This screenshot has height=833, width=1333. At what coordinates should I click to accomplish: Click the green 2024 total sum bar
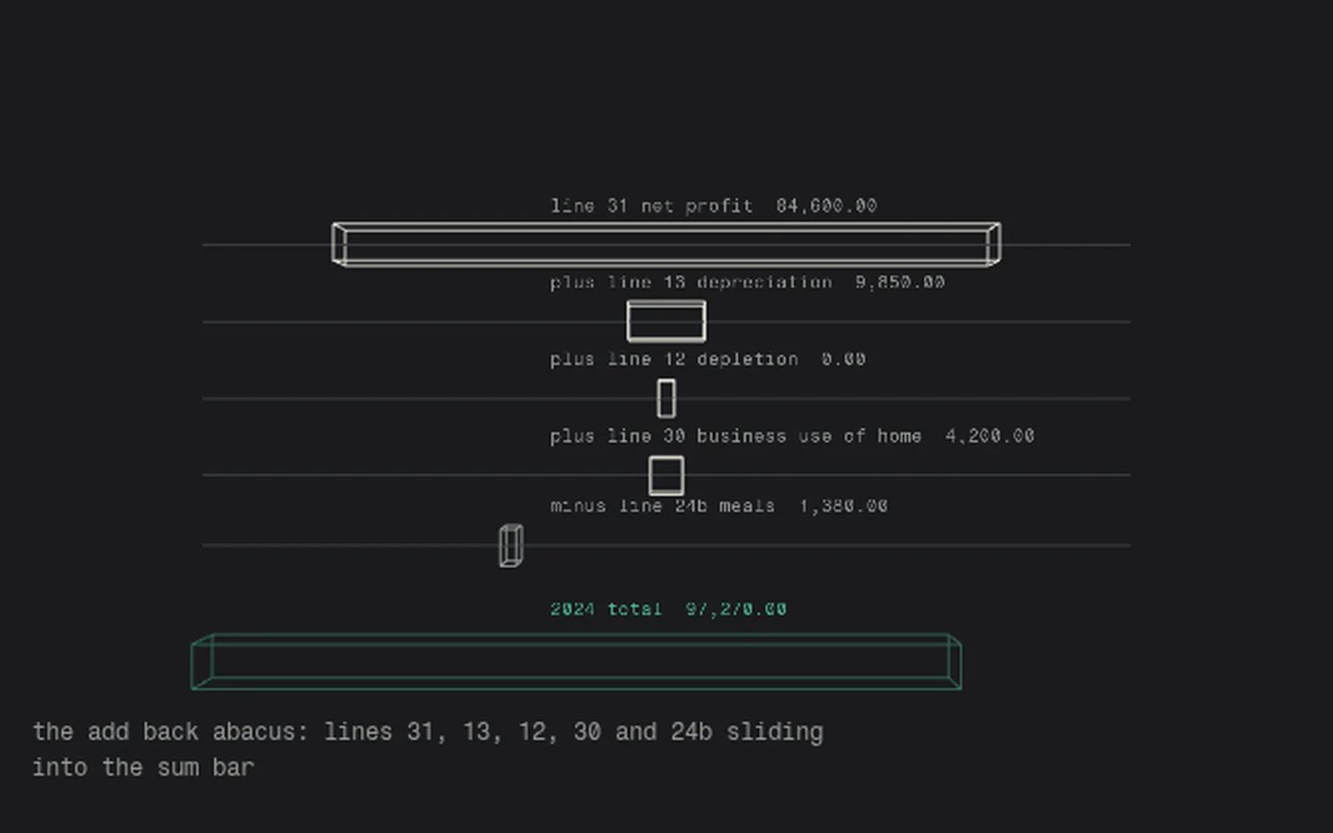[577, 662]
